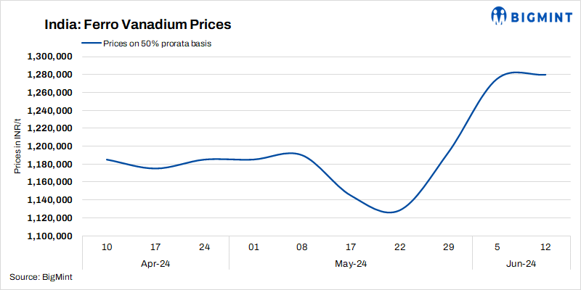
Task: Click the 1,100,000 y-axis label
Action: [x=48, y=236]
